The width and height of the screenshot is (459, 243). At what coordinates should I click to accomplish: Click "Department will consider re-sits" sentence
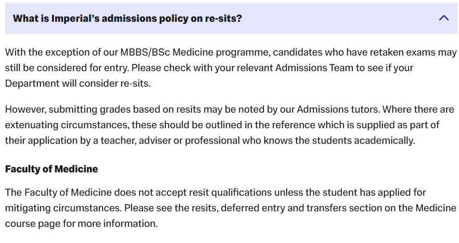pos(78,84)
